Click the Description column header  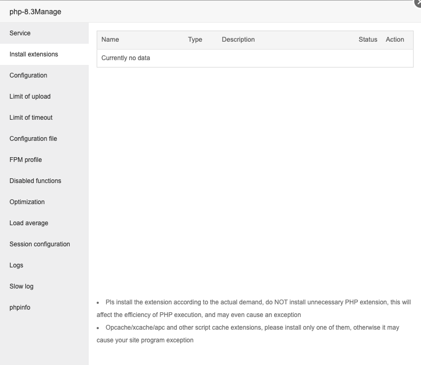[238, 40]
